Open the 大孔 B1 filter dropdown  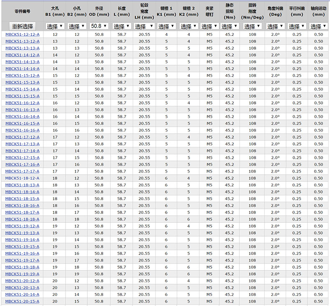55,26
